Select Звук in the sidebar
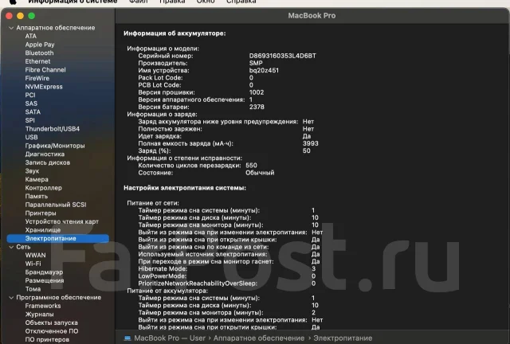 click(x=32, y=171)
